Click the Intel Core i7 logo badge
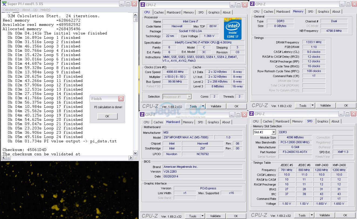 (233, 29)
